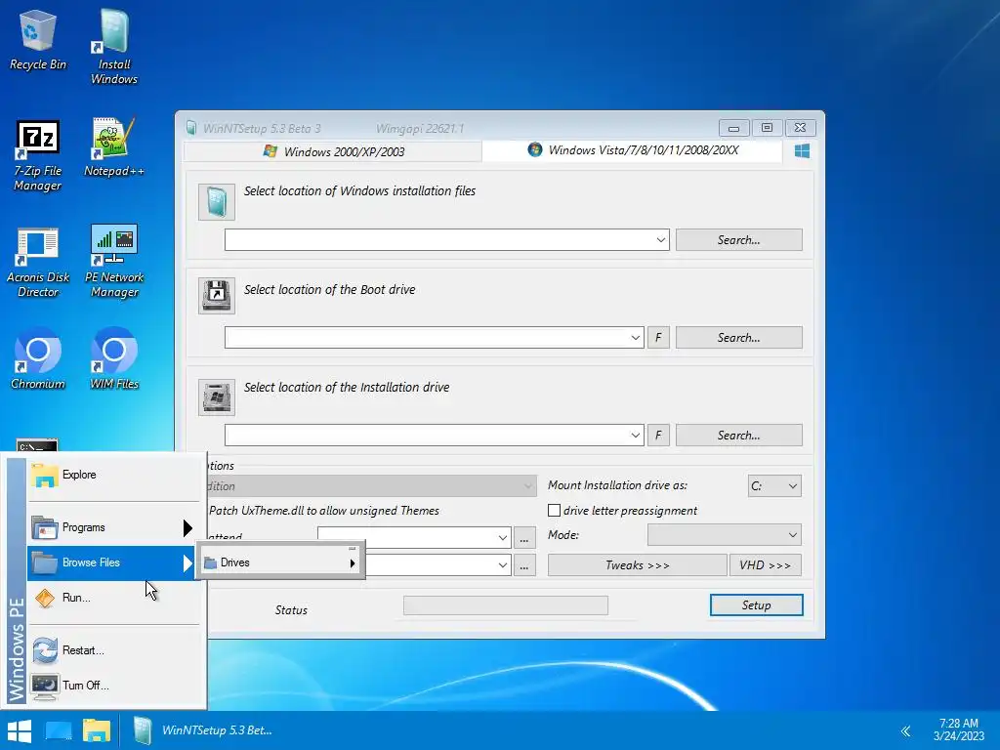Click the Installation drive disk icon
The height and width of the screenshot is (750, 1000).
tap(217, 396)
